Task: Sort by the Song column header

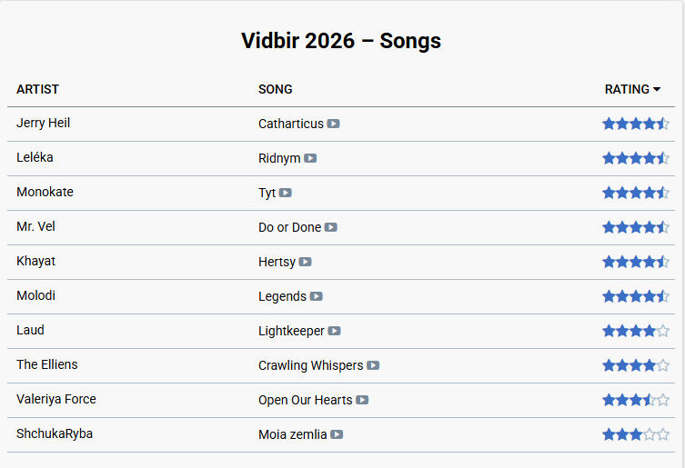Action: tap(276, 89)
